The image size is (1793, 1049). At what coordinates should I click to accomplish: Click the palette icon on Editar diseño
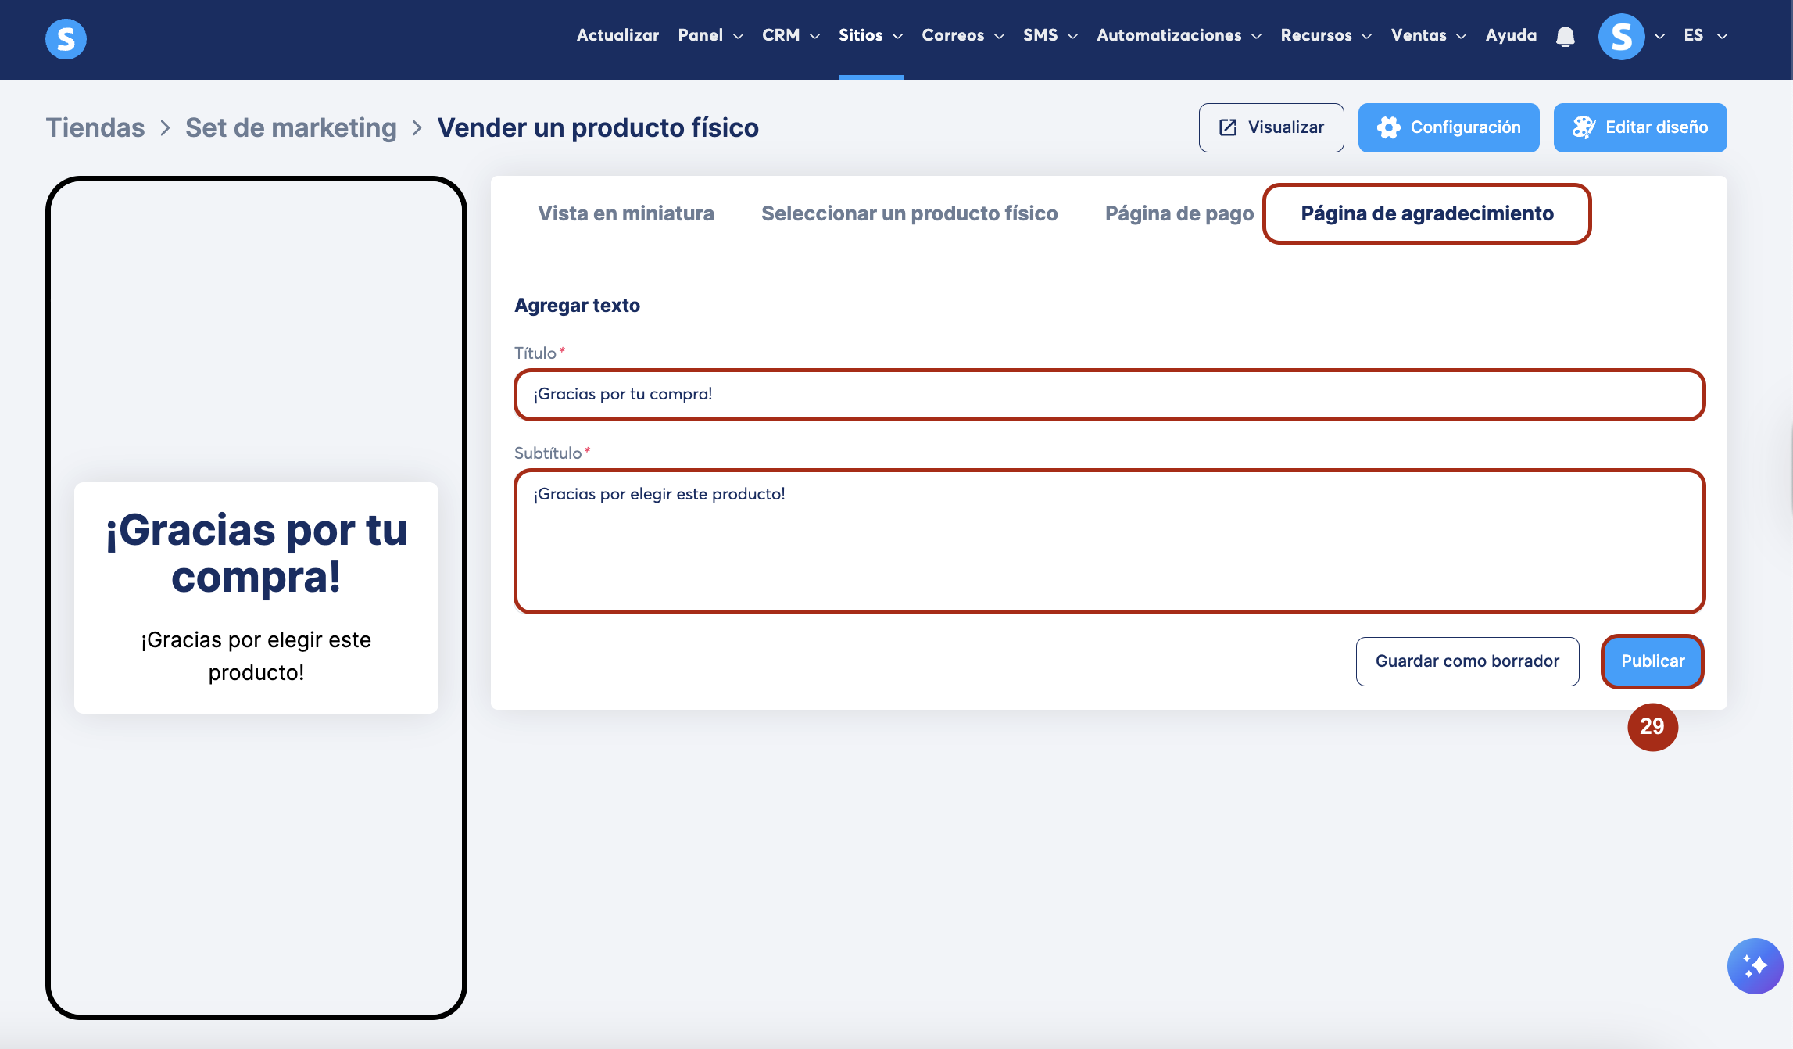click(1583, 127)
